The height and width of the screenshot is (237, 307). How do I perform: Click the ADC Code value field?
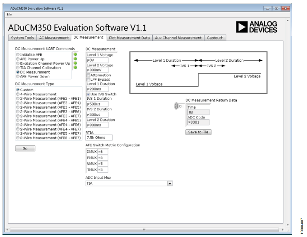[198, 123]
